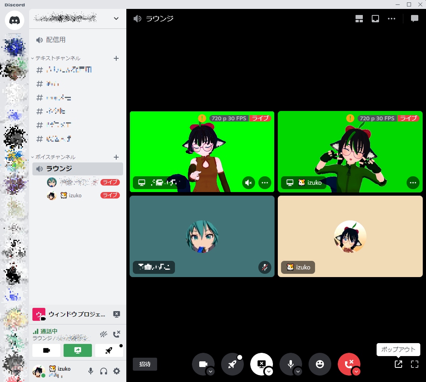Start an activity with rocket button
426x382 pixels.
(232, 364)
